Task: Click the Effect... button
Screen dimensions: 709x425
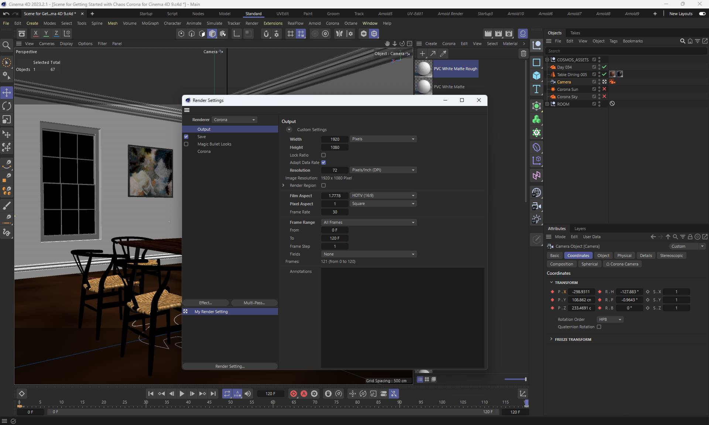Action: [205, 303]
